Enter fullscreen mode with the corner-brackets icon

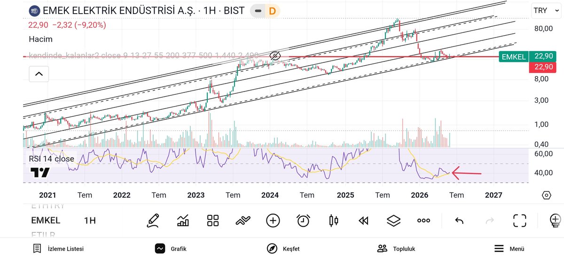[519, 220]
